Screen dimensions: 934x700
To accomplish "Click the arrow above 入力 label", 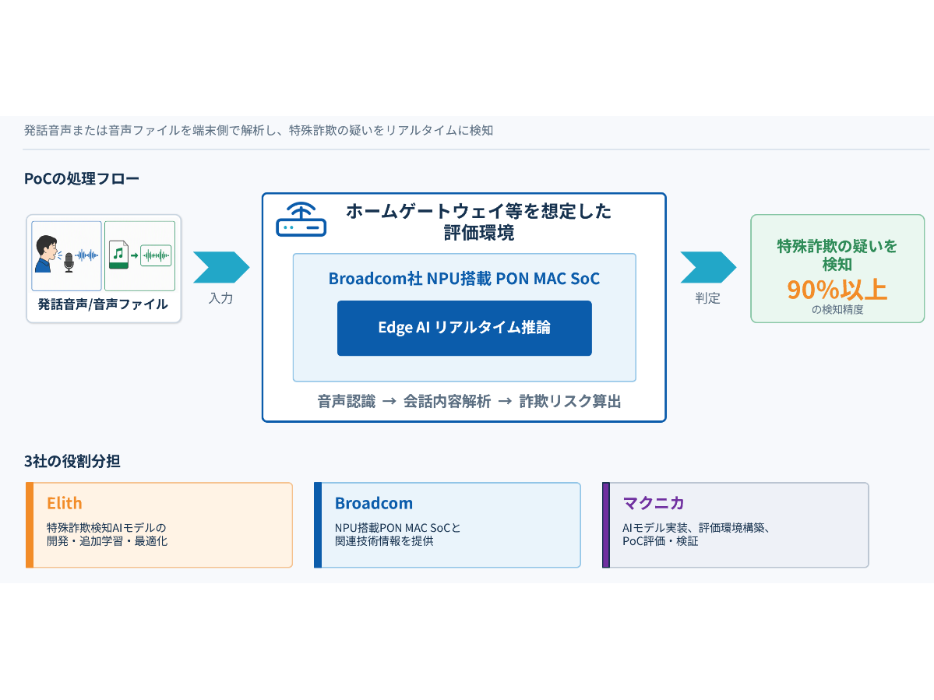I will click(221, 267).
